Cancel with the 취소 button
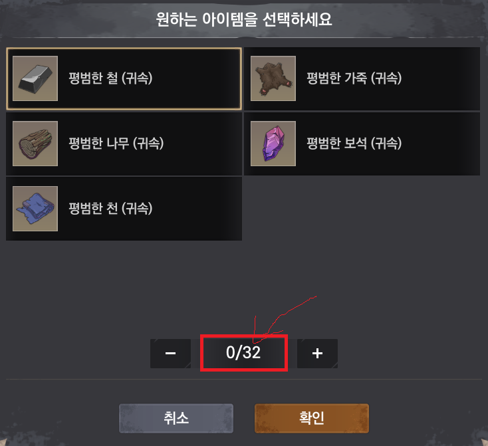488x446 pixels. point(176,418)
